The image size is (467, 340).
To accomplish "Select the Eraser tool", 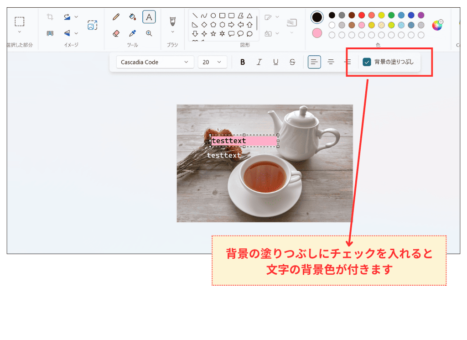I will point(116,33).
